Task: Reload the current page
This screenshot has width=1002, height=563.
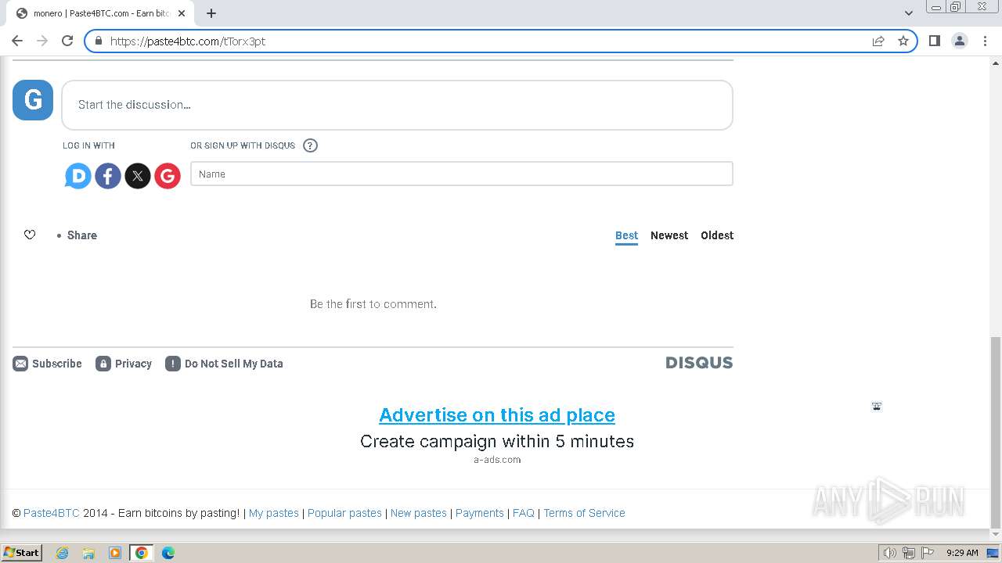Action: coord(67,41)
